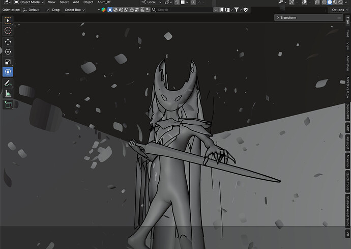Open the MPFB v2.0.14 sidebar tab
Screen dimensions: 351x249
(347, 87)
